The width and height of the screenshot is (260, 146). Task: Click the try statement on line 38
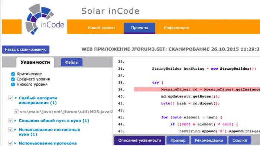pos(157,83)
